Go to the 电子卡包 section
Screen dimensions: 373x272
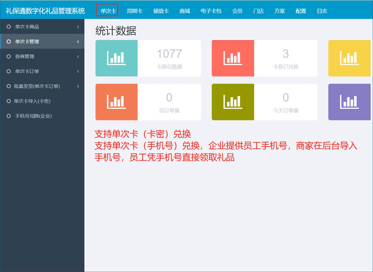(x=211, y=11)
